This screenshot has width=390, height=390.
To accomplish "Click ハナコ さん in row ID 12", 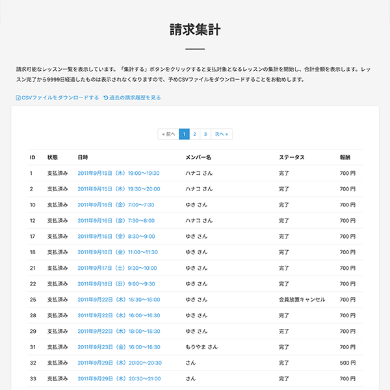I will pyautogui.click(x=199, y=220).
